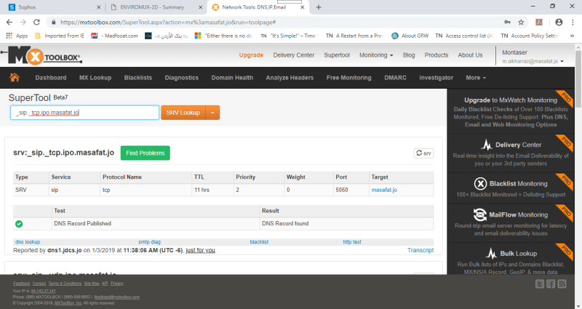Screen dimensions: 582x309
Task: Open Analyze Headers nav item
Action: [290, 78]
